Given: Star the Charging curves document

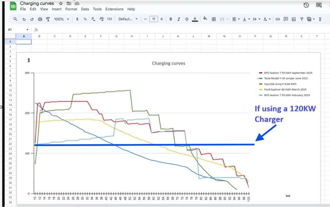Looking at the screenshot, I should (x=60, y=3).
